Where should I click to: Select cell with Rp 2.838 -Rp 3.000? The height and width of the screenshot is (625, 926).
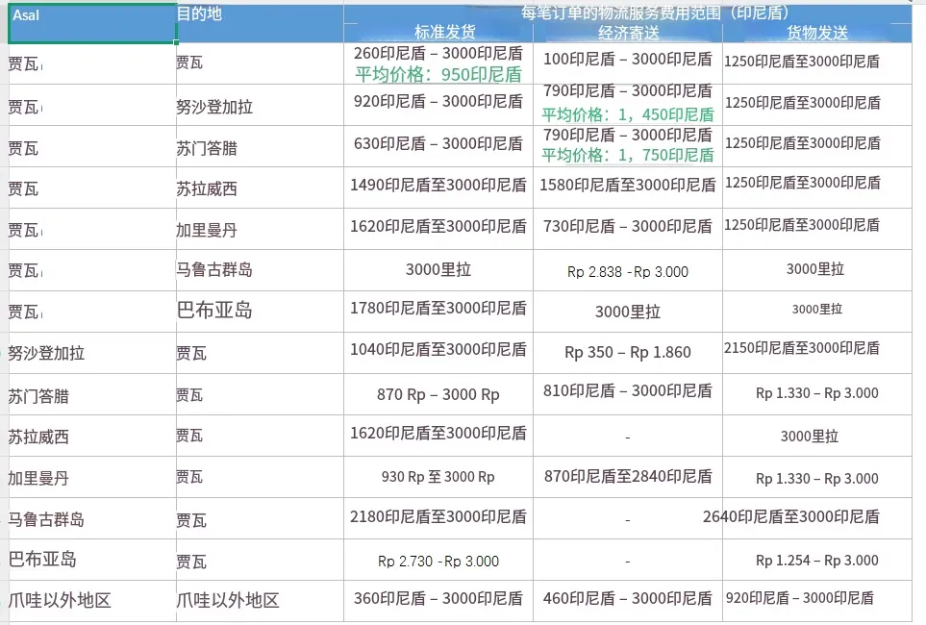627,271
